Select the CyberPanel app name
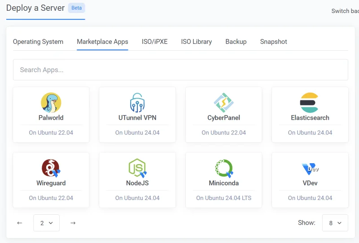 pyautogui.click(x=223, y=117)
